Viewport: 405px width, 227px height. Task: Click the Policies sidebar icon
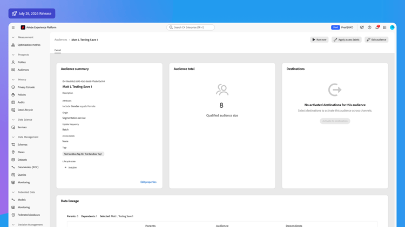pos(13,95)
